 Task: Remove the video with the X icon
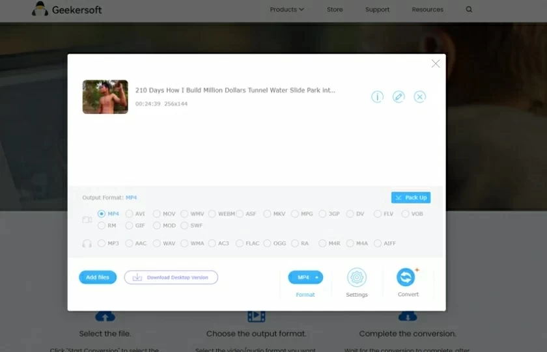pyautogui.click(x=420, y=97)
